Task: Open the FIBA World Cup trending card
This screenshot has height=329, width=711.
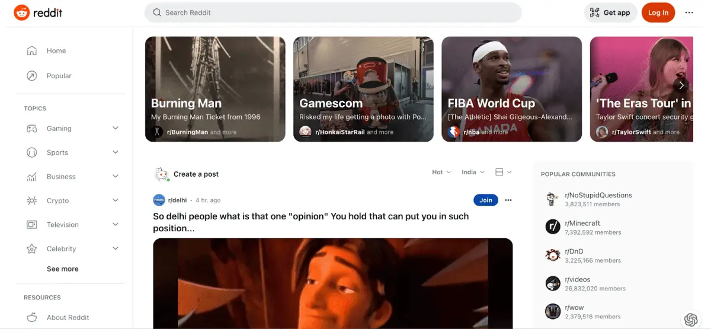Action: tap(512, 90)
